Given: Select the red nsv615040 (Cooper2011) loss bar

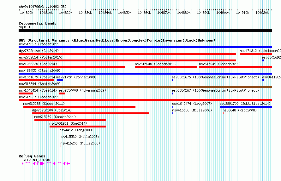Looking at the screenshot, I should tap(166, 67).
